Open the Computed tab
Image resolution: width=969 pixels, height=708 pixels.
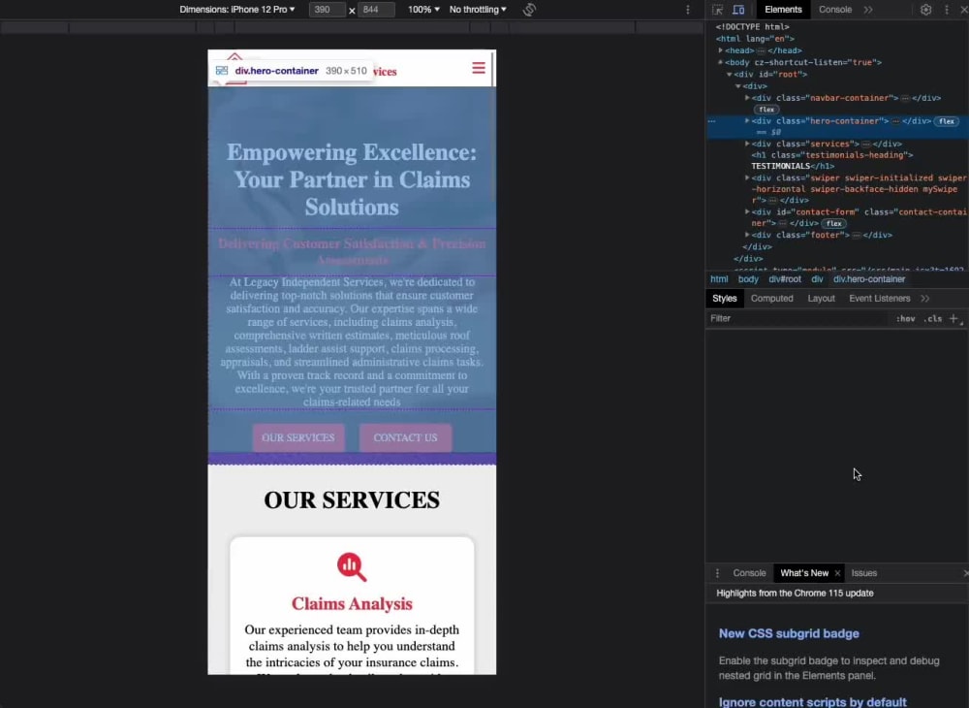click(772, 298)
